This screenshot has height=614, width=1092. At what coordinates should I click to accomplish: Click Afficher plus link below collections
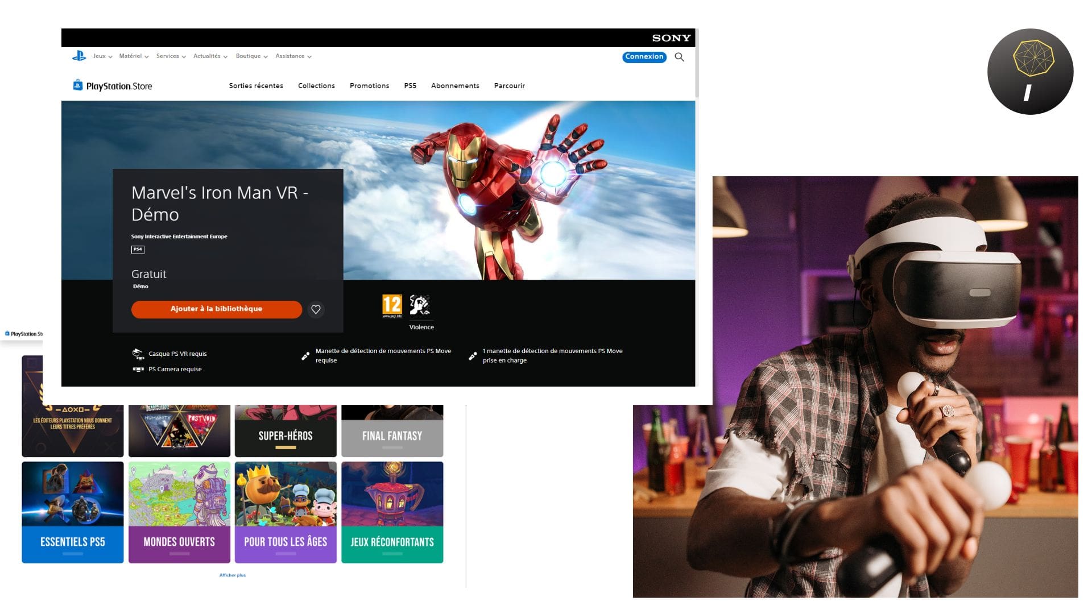231,575
